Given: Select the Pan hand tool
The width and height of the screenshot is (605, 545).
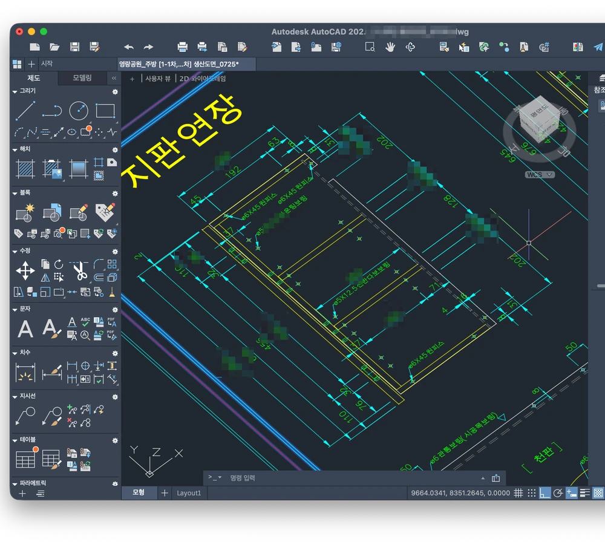Looking at the screenshot, I should tap(390, 47).
